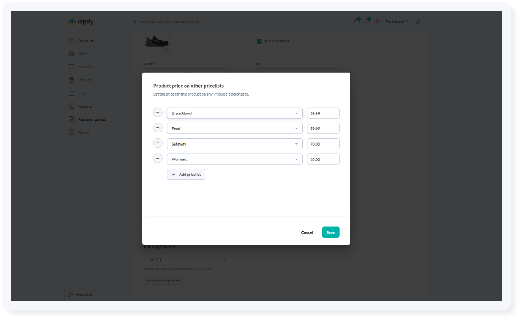Open the Mark Jacobs account menu
Viewport: 522px width, 321px height.
tap(396, 21)
